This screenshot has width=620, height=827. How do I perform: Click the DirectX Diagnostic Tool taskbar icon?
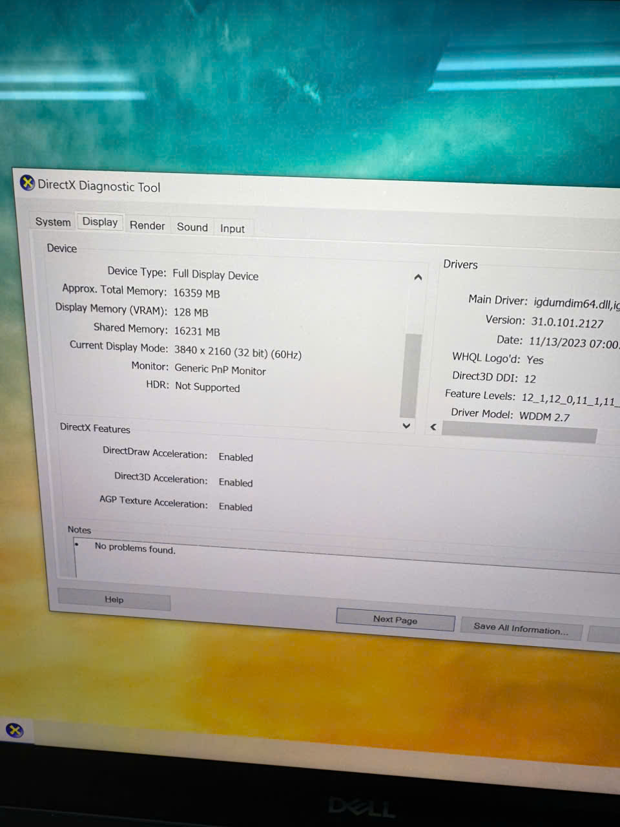point(14,731)
